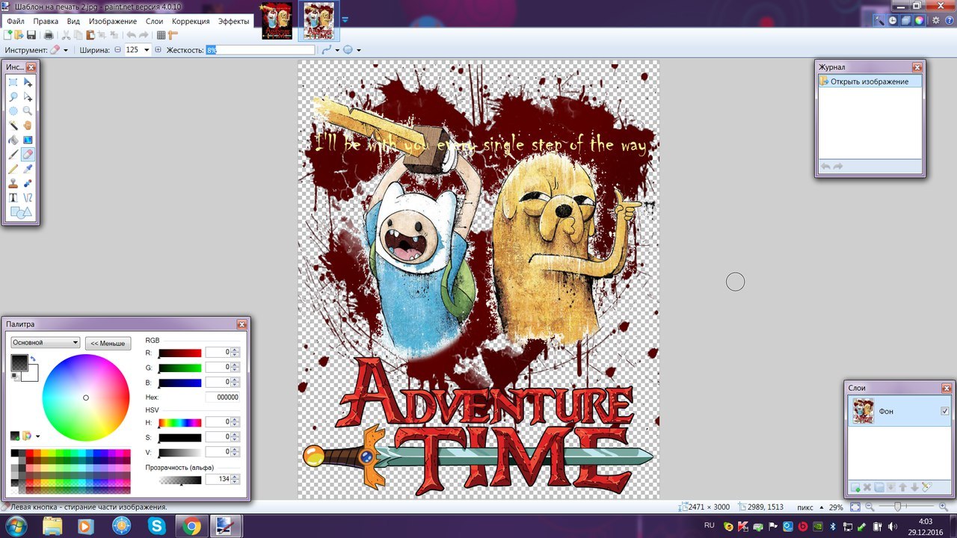Open the Эффекты menu
Viewport: 957px width, 538px height.
click(x=234, y=22)
